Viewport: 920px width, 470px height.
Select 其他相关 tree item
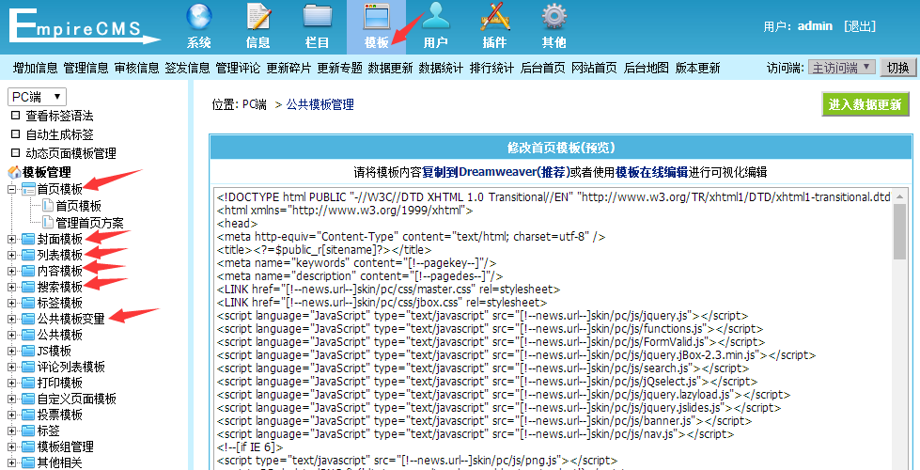point(60,463)
